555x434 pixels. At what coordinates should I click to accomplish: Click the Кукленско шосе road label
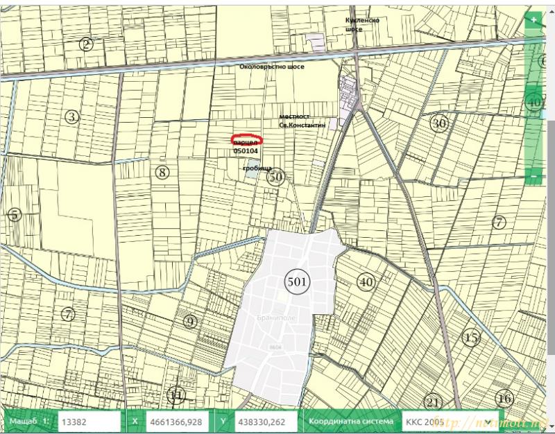(x=361, y=24)
